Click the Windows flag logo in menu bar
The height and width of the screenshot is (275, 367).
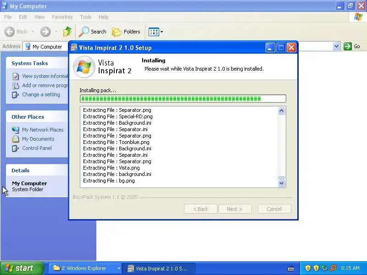click(358, 17)
